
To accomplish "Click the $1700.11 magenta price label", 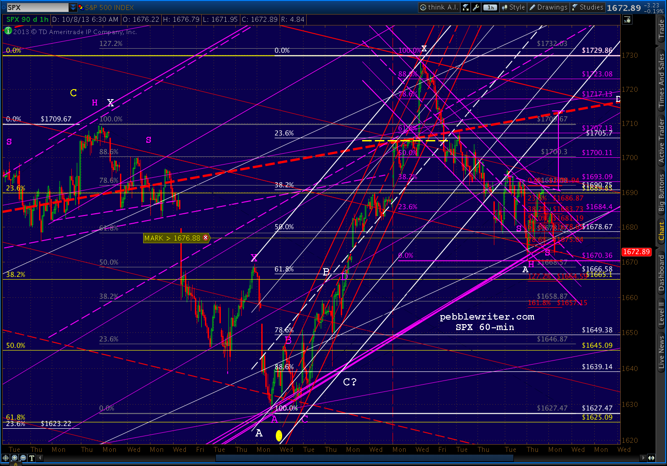I will coord(597,153).
